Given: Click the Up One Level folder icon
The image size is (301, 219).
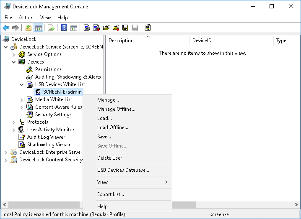Looking at the screenshot, I should click(x=29, y=28).
